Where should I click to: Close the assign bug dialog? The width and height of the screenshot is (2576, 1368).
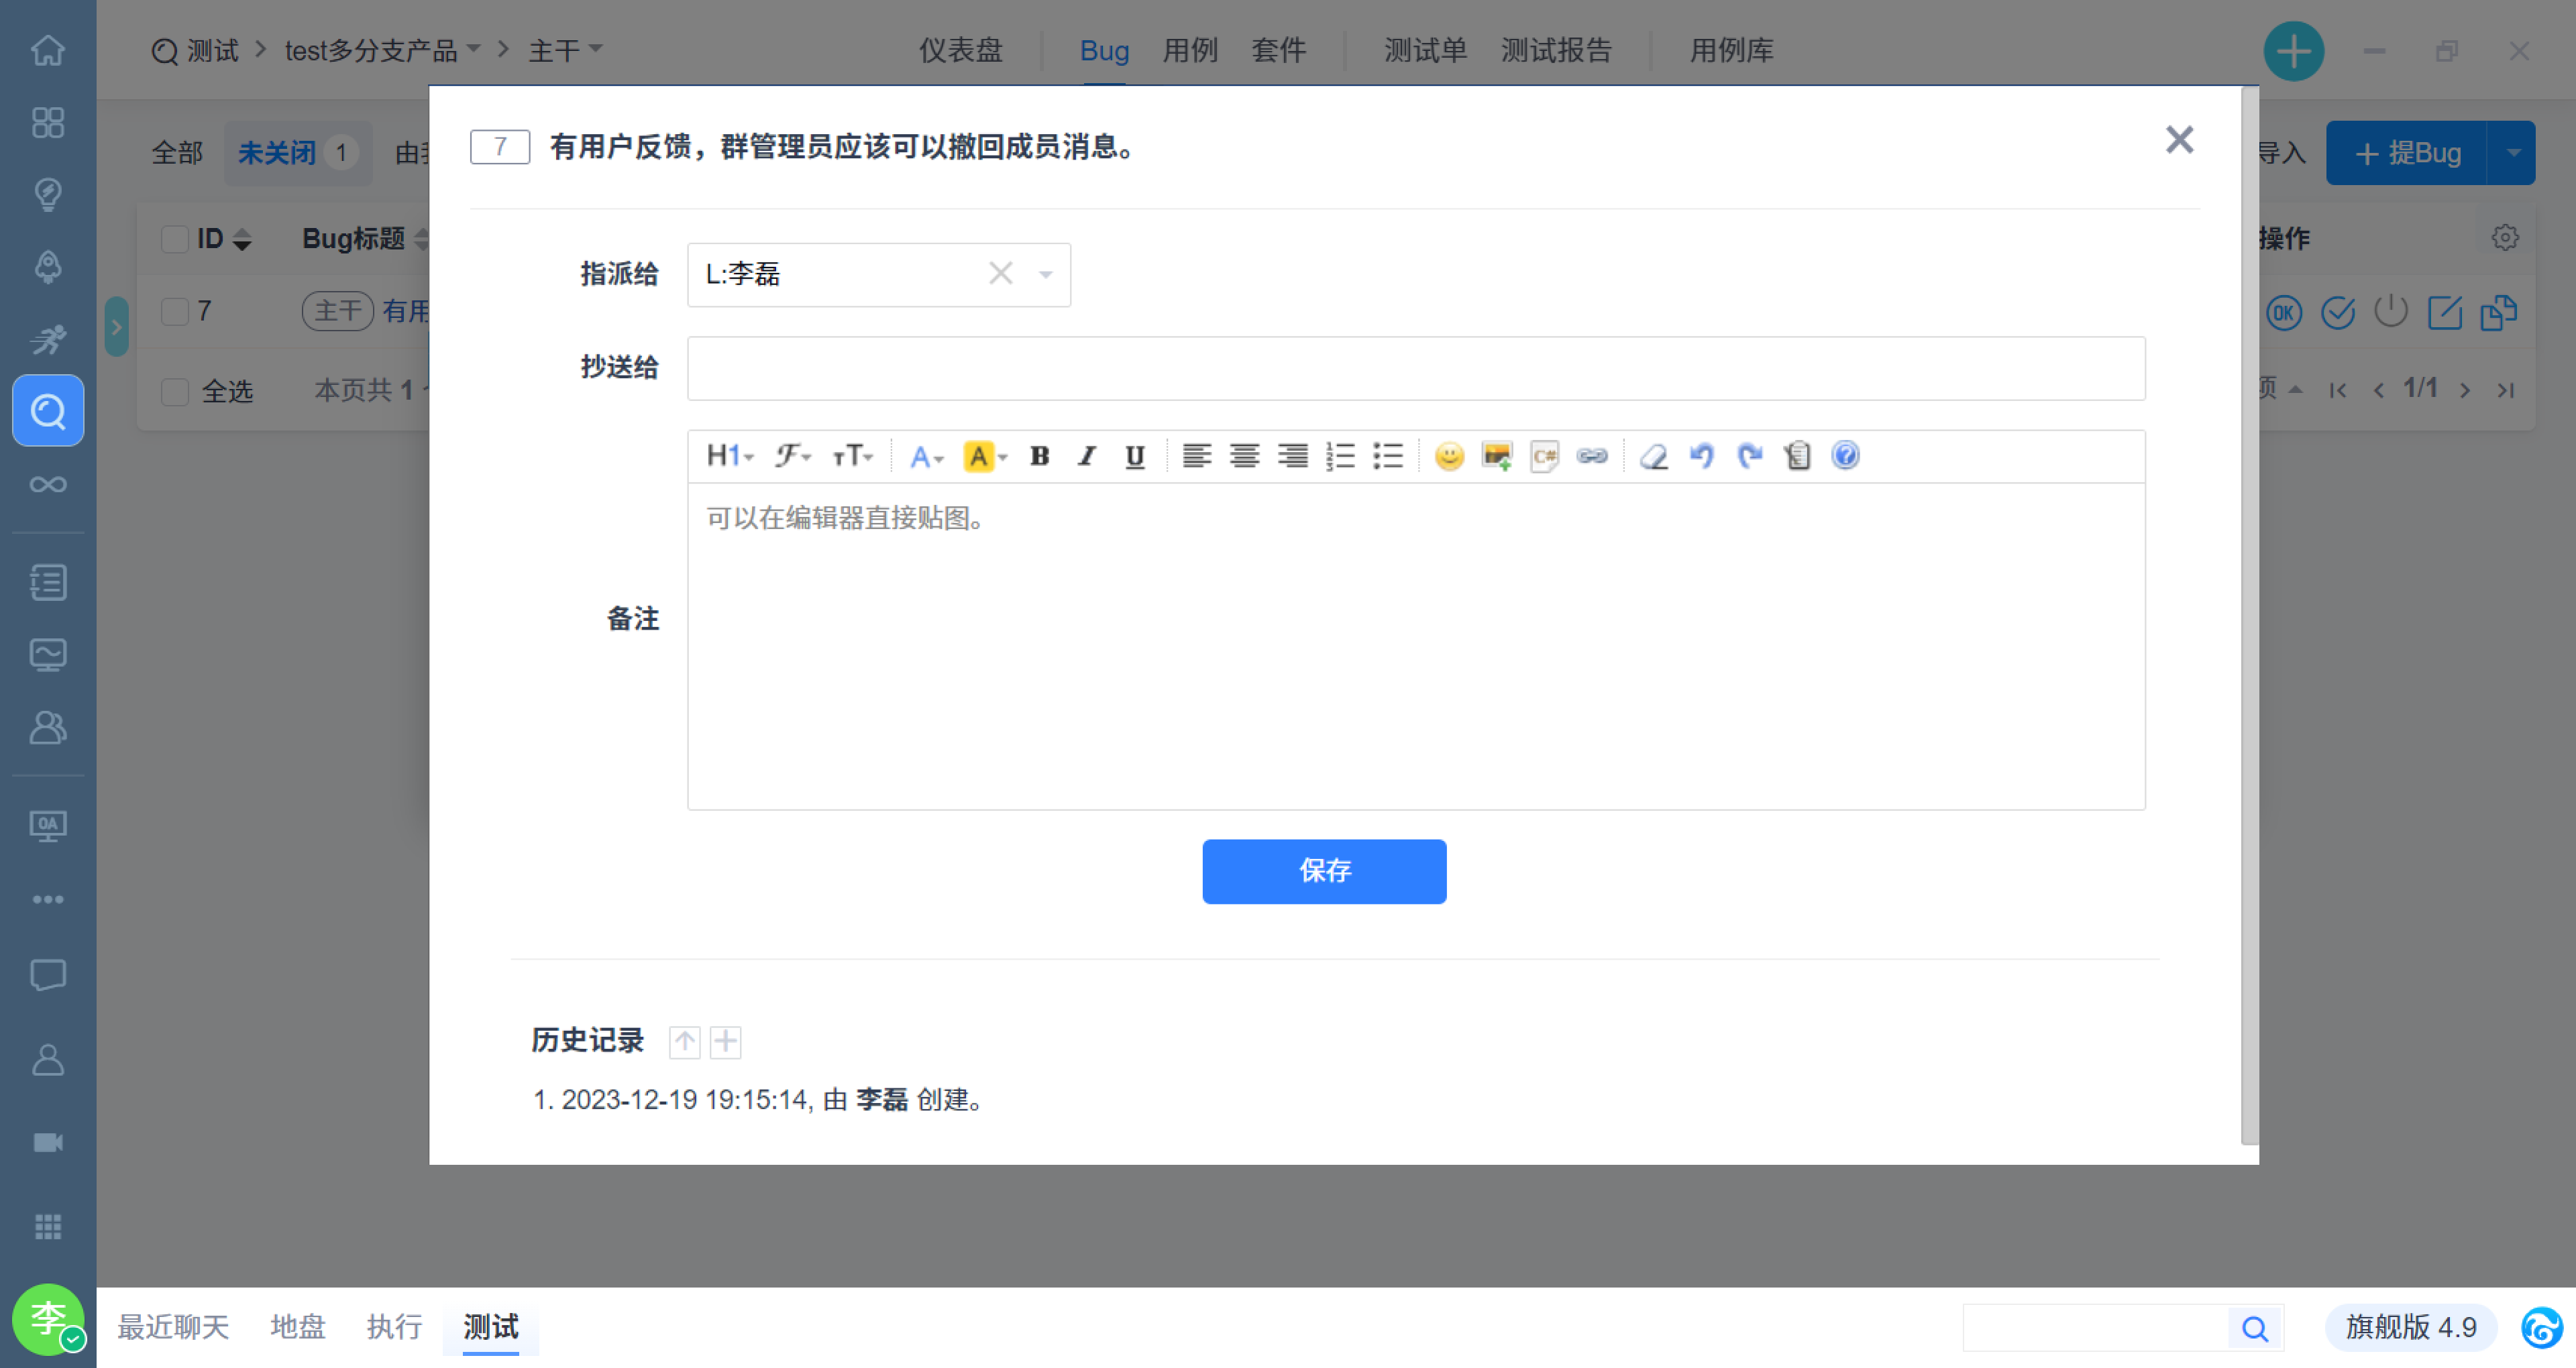(2179, 140)
